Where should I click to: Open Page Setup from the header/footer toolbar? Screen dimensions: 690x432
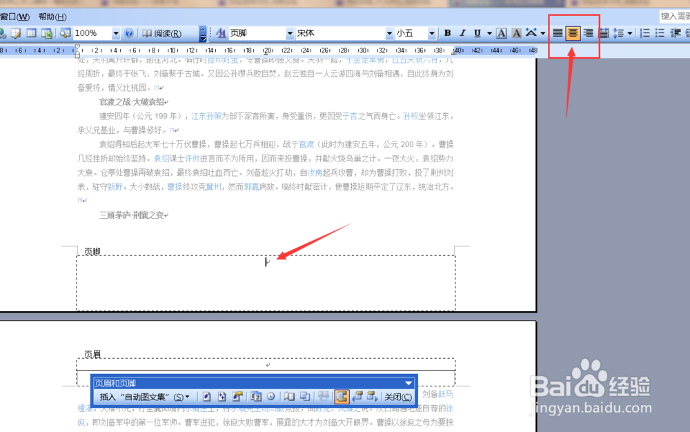288,396
